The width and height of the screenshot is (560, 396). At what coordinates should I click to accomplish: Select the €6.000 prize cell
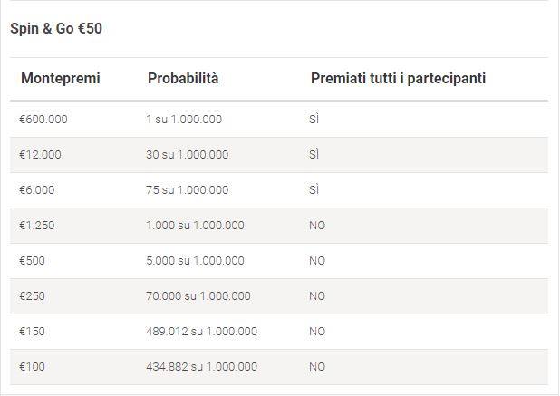tap(37, 190)
